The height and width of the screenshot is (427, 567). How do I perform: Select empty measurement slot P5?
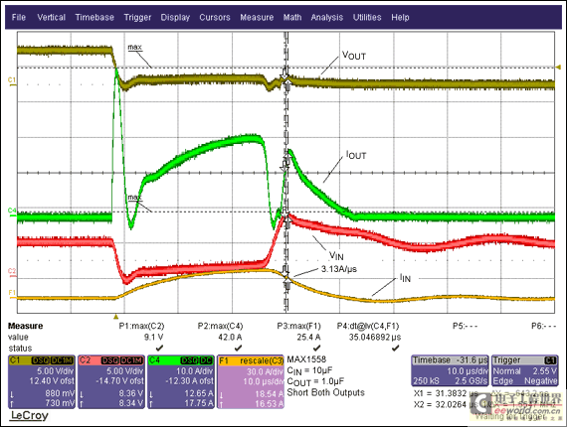[465, 326]
